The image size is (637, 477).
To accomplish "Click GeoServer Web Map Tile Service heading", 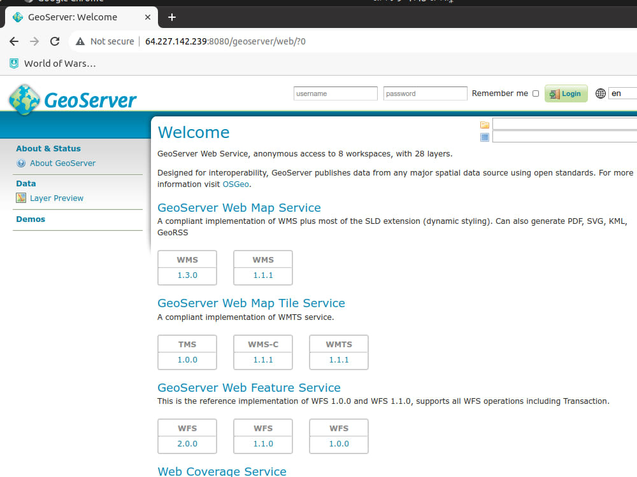I will coord(251,303).
